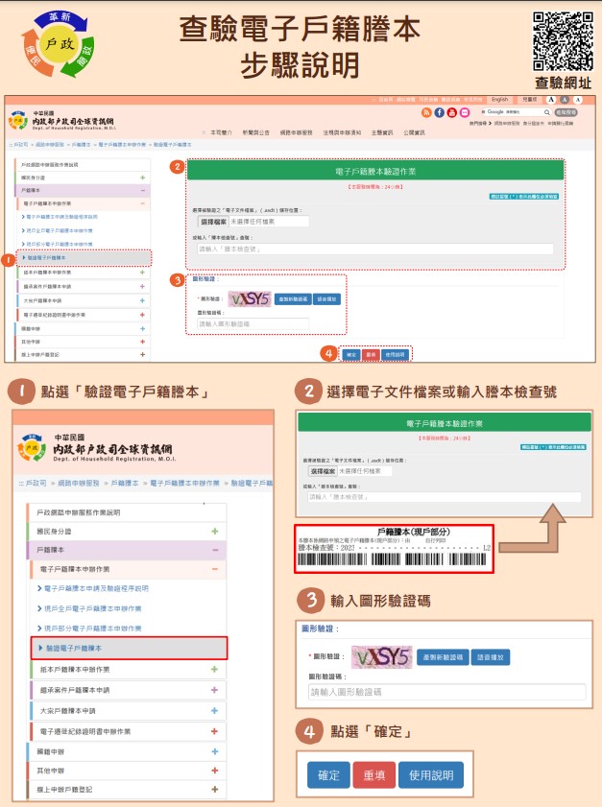Expand 國民身分證 plus icon in step 1 menu
The image size is (602, 807).
coord(215,531)
